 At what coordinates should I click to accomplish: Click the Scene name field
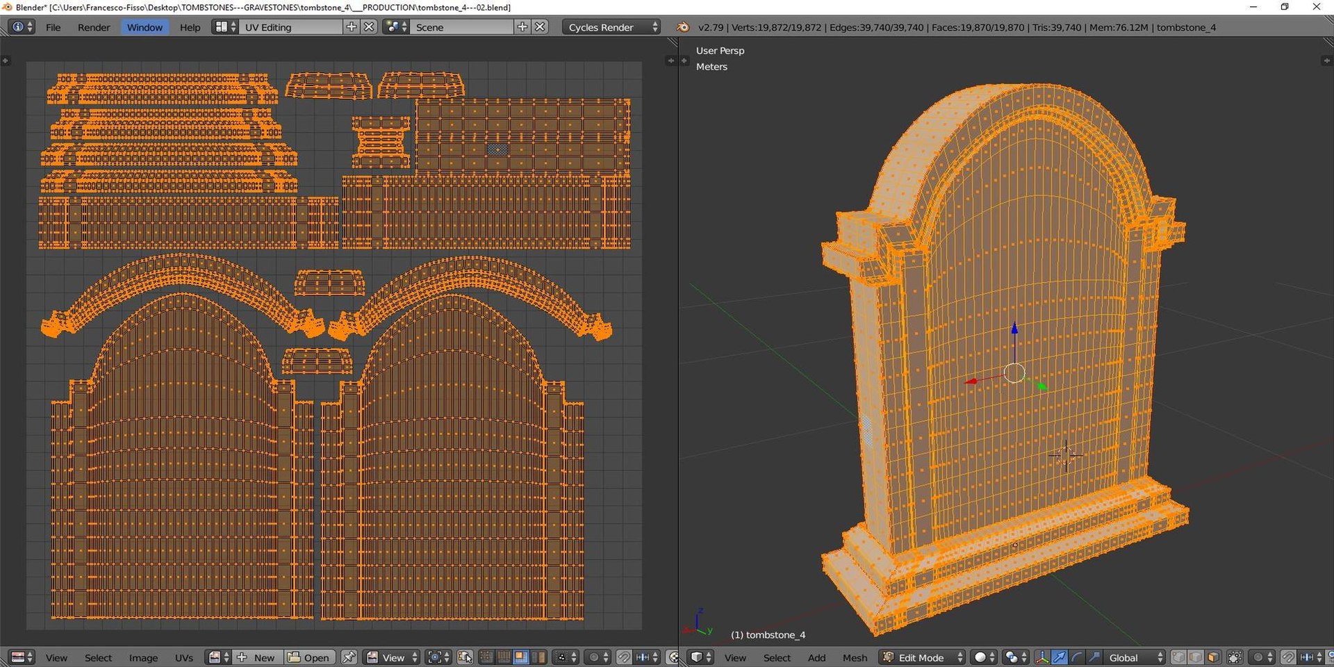[x=462, y=27]
